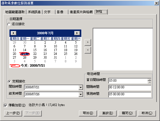Go to previous month in calendar
This screenshot has height=121, width=160.
pos(13,33)
